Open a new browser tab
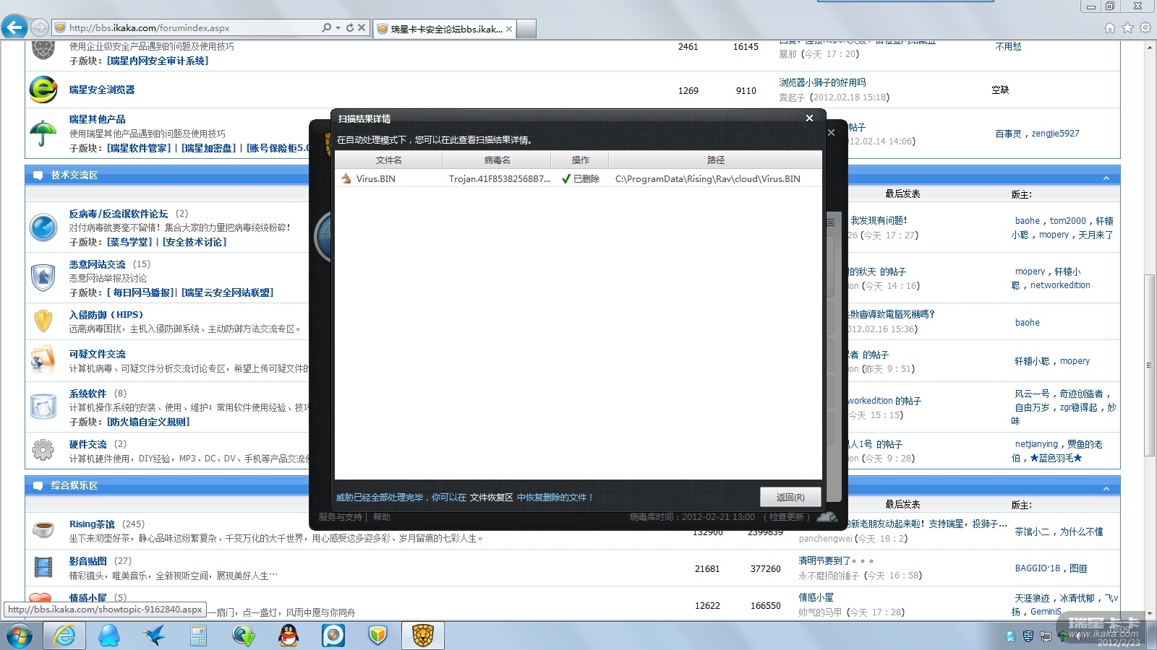Viewport: 1157px width, 650px height. pyautogui.click(x=526, y=29)
